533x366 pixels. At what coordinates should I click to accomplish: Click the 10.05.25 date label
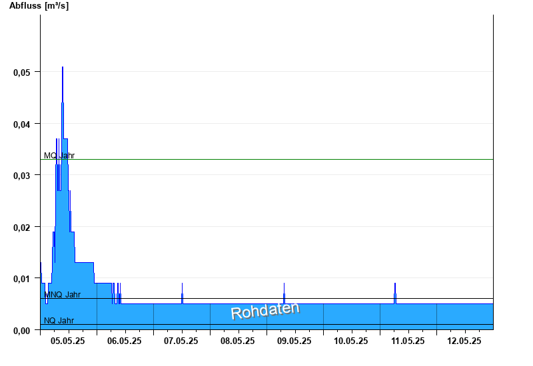(351, 341)
